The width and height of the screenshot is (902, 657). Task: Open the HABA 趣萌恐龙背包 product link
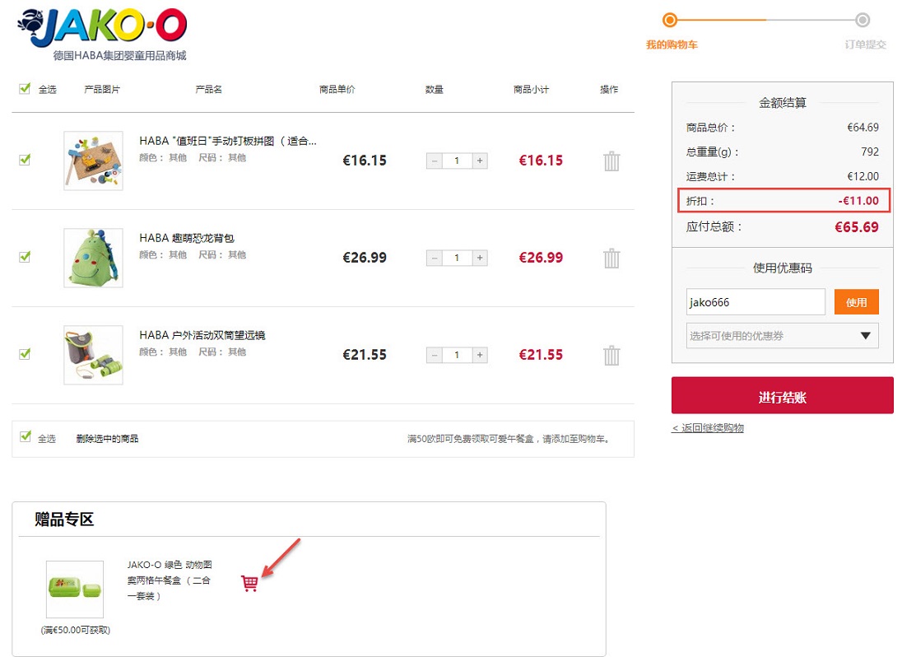tap(187, 238)
